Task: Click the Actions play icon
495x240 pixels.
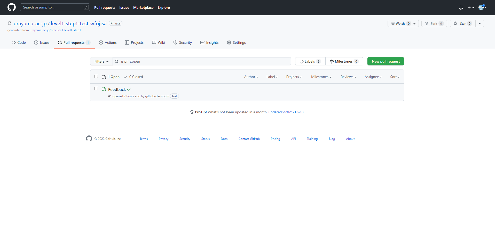Action: (x=101, y=42)
